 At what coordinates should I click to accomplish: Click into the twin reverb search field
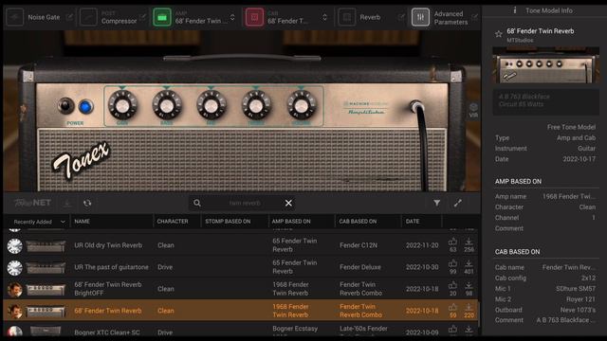[x=245, y=203]
